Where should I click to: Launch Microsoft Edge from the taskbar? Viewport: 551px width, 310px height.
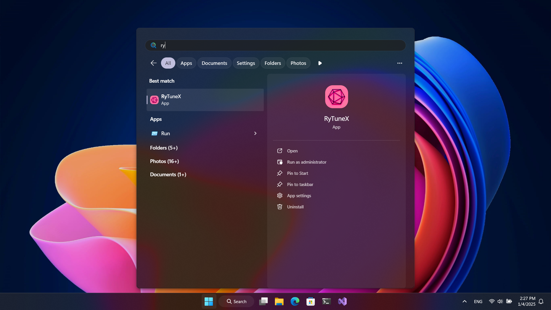coord(295,301)
